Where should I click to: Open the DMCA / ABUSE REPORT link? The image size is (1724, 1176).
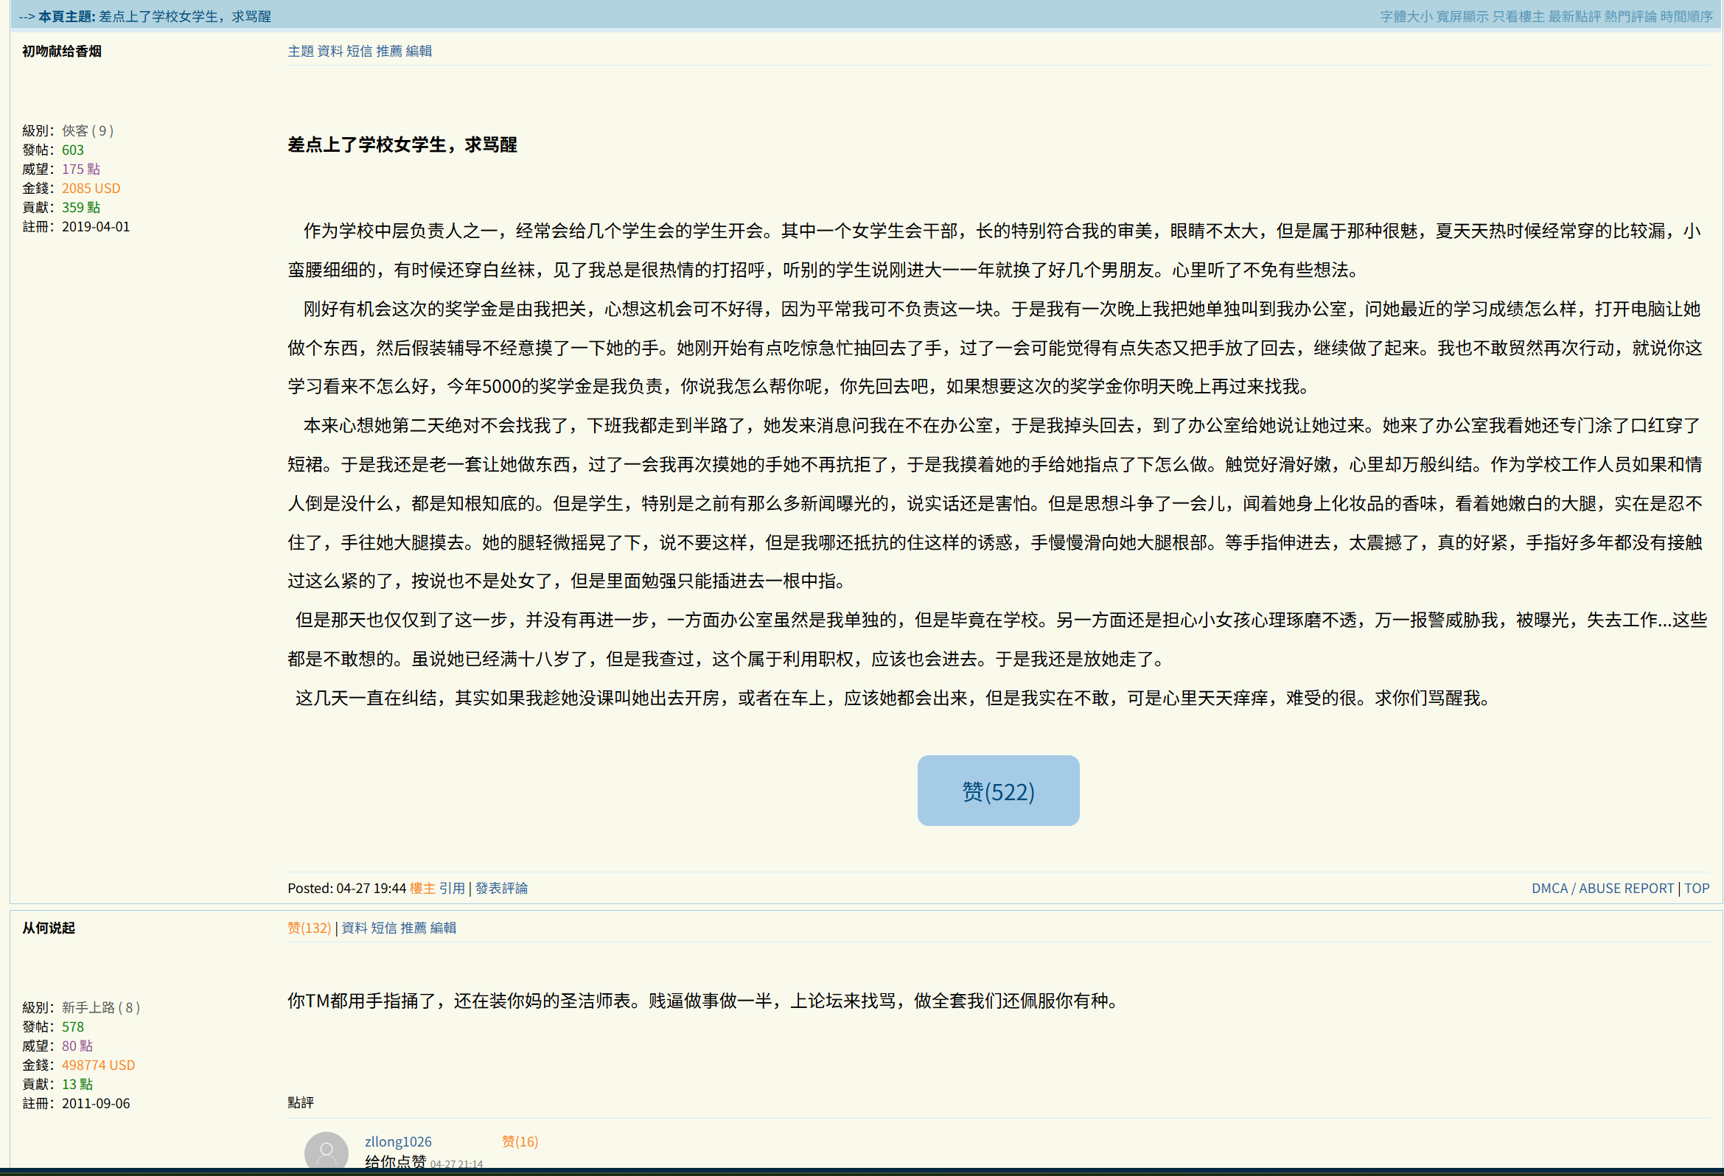point(1602,889)
